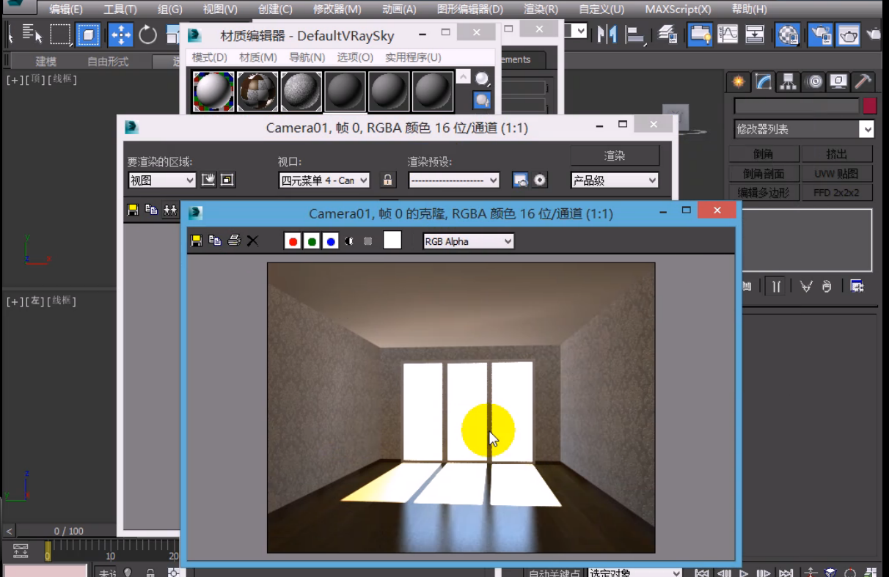Click the Mirror tool icon
Image resolution: width=889 pixels, height=577 pixels.
coord(607,34)
